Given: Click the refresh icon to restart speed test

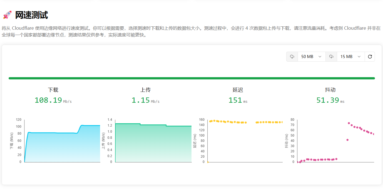Looking at the screenshot, I should [x=370, y=57].
